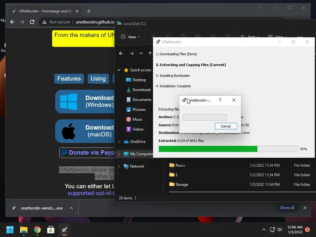Close the Chrome downloads bar

click(305, 208)
